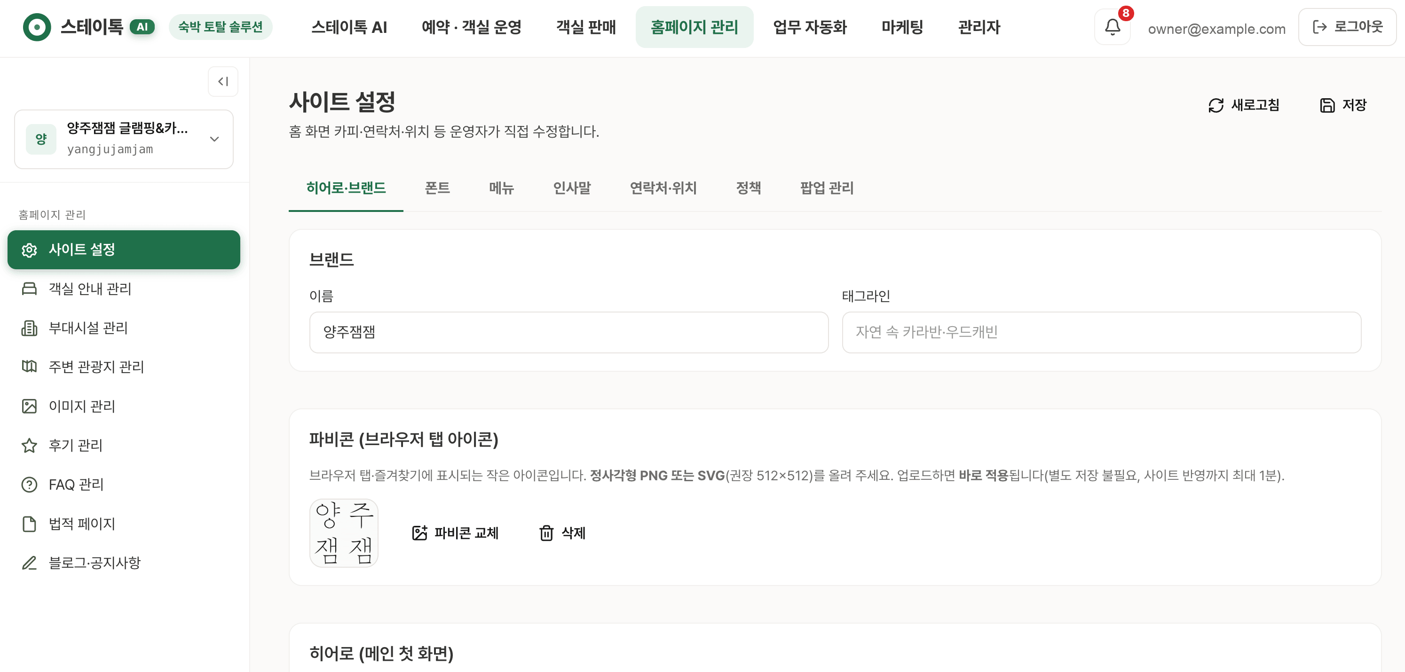Click the 태그라인 input field
This screenshot has height=672, width=1405.
tap(1101, 332)
